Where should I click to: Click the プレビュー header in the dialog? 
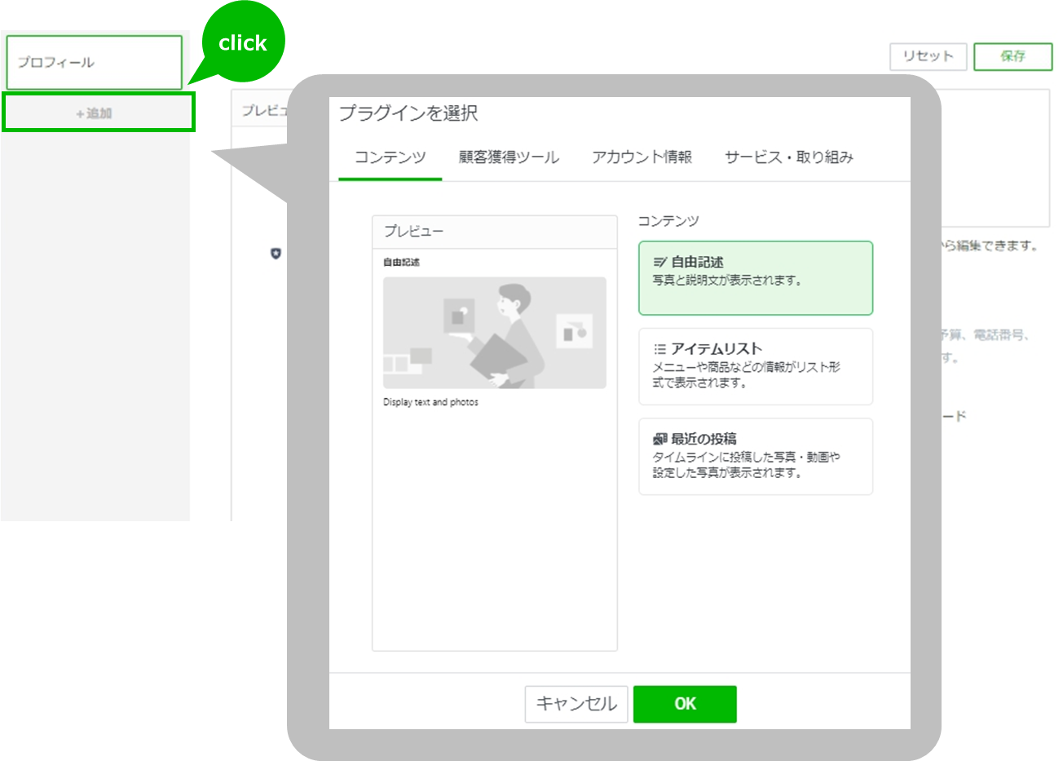click(x=414, y=232)
